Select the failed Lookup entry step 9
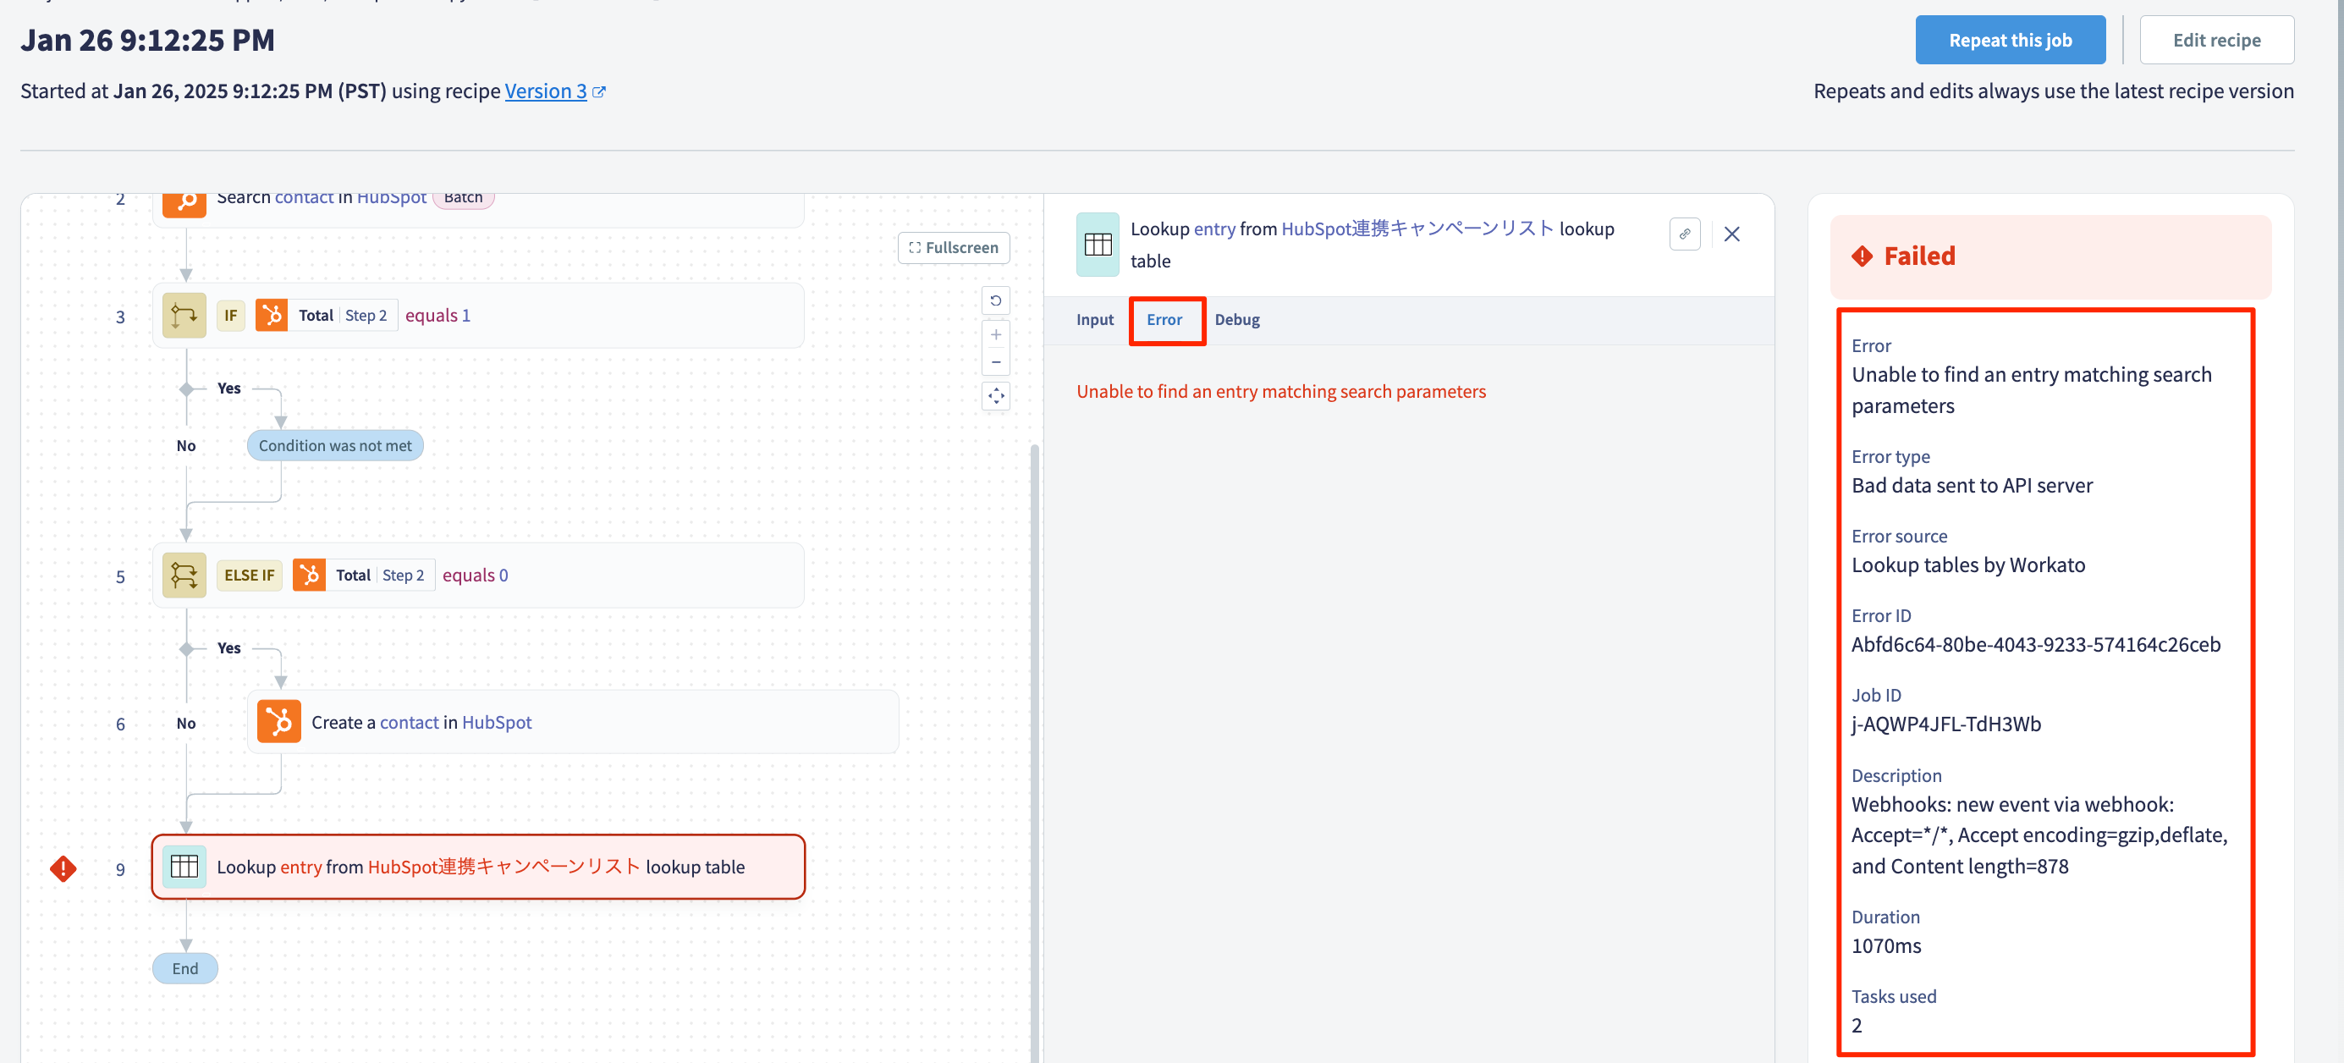Image resolution: width=2344 pixels, height=1063 pixels. coord(478,867)
